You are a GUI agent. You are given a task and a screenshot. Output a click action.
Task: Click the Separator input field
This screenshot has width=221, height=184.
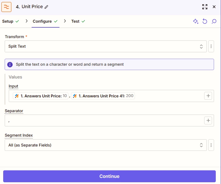click(x=104, y=120)
